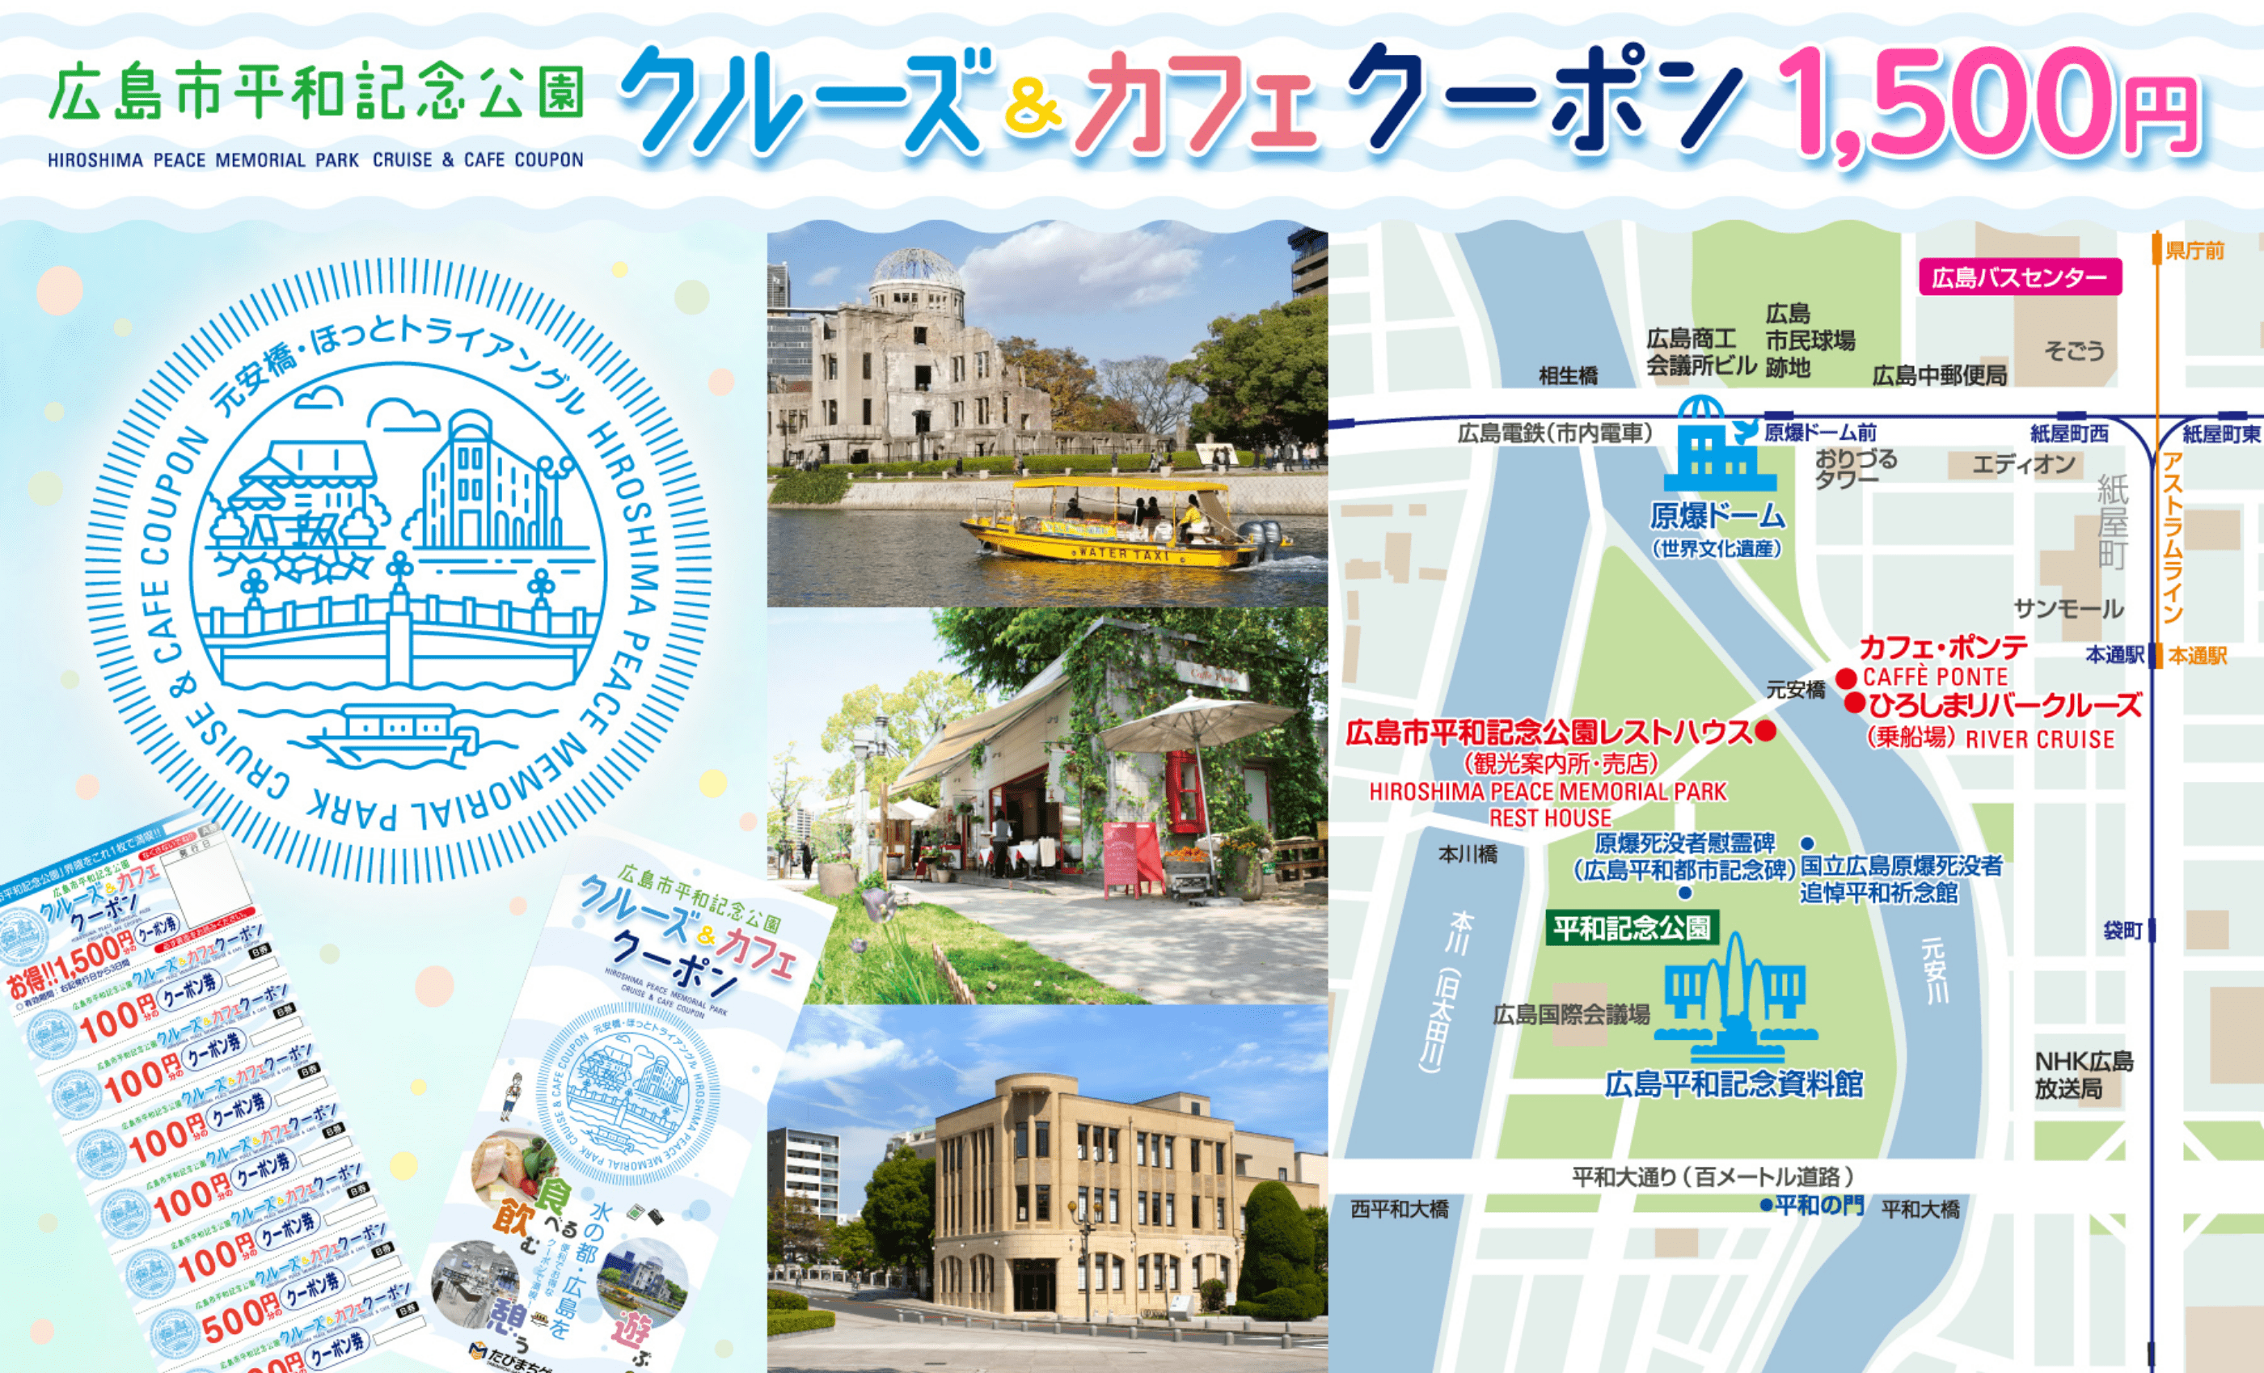Image resolution: width=2264 pixels, height=1373 pixels.
Task: Click the 相生橋 bridge label
Action: [1569, 375]
